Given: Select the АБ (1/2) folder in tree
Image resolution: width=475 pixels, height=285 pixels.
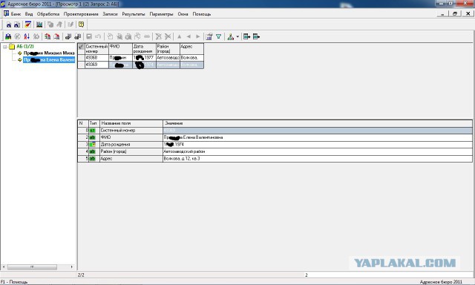Looking at the screenshot, I should 25,46.
